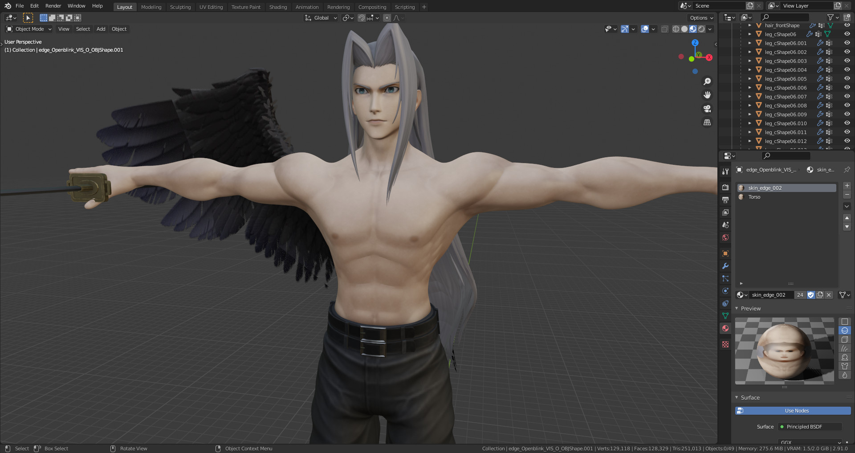
Task: Toggle visibility eye of leg_cShape06.001
Action: coord(847,43)
